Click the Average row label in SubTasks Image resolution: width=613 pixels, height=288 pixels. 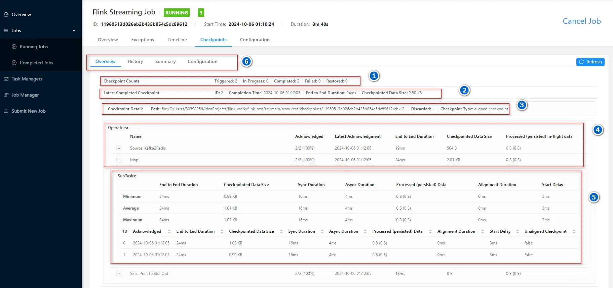[131, 208]
